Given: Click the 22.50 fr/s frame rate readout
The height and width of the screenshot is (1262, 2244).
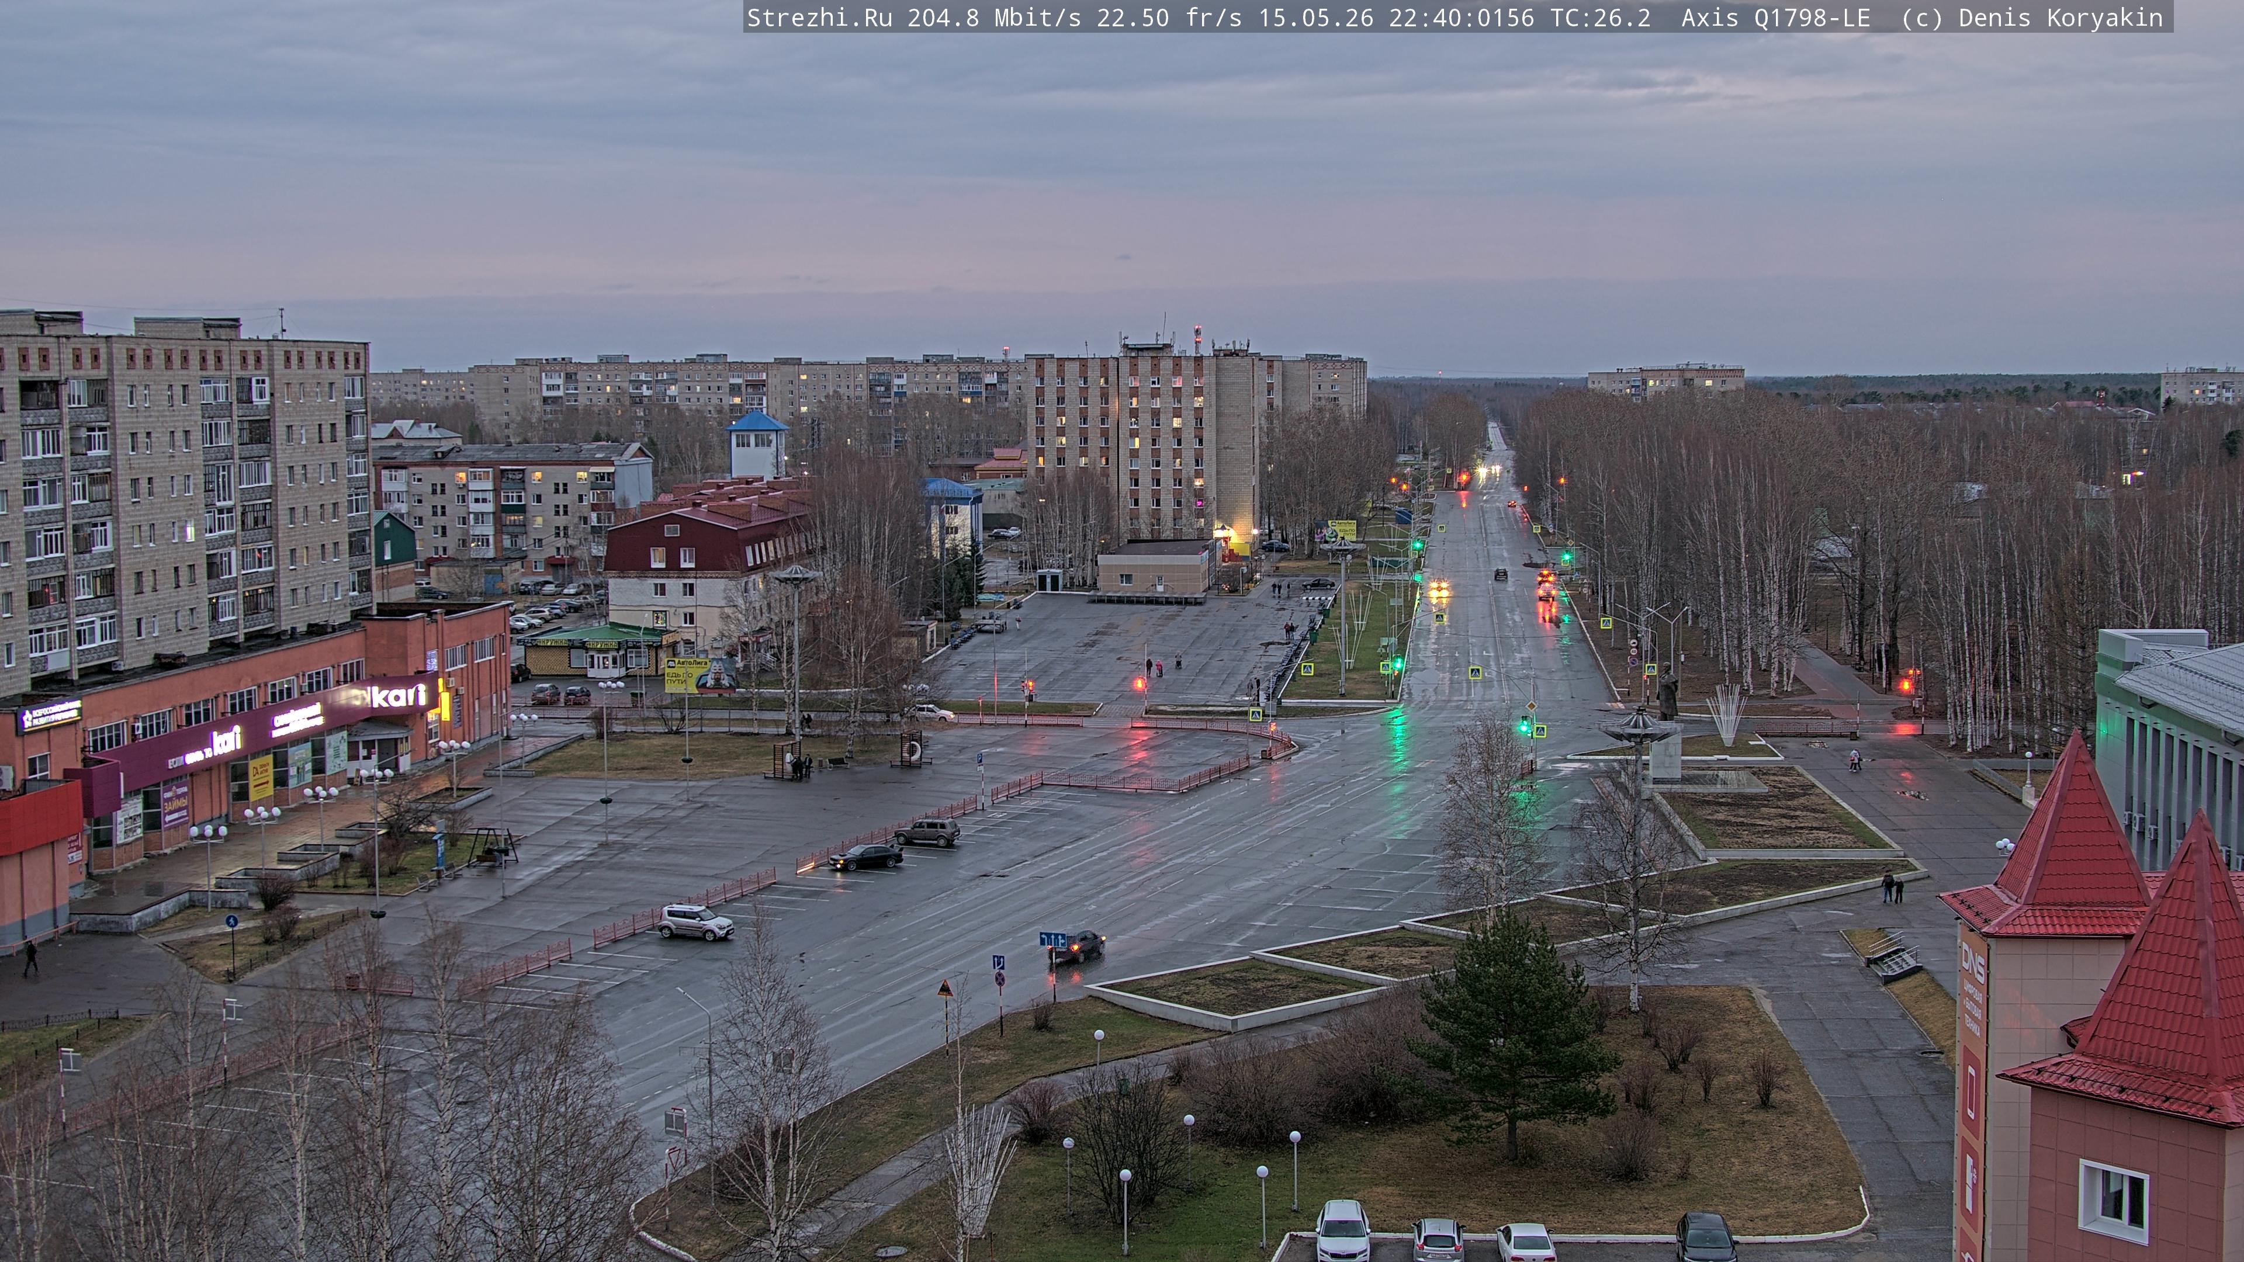Looking at the screenshot, I should 1169,18.
